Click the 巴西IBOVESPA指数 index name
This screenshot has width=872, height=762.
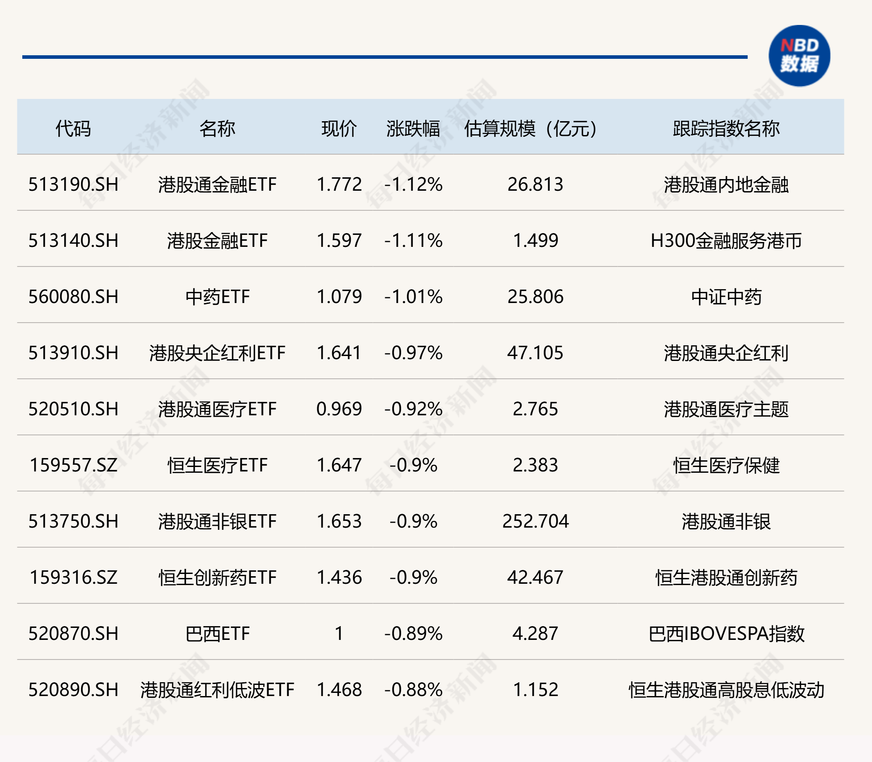(726, 634)
